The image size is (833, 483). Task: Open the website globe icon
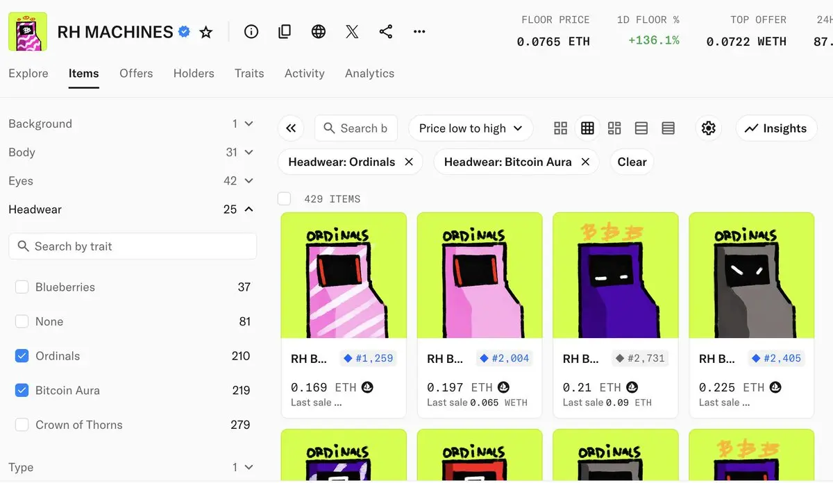319,32
